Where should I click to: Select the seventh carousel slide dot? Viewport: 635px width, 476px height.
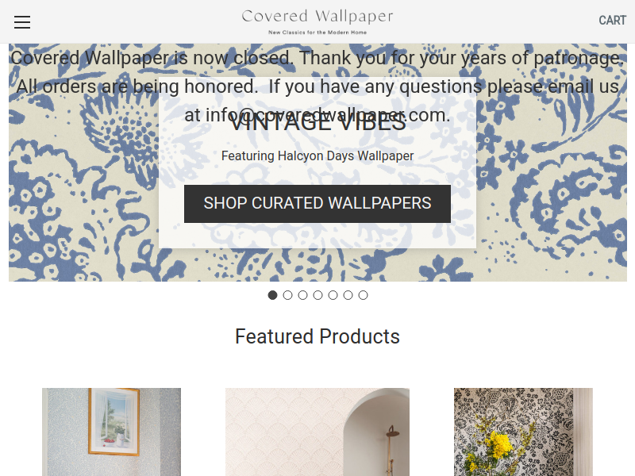[x=364, y=295]
